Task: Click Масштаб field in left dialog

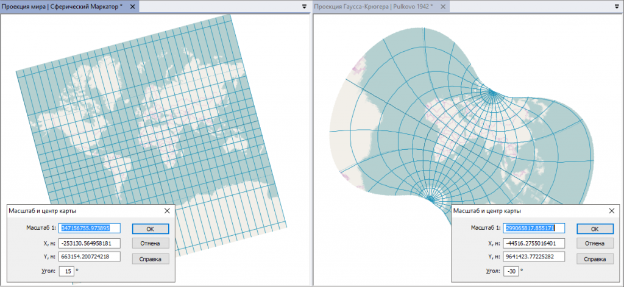Action: [90, 229]
